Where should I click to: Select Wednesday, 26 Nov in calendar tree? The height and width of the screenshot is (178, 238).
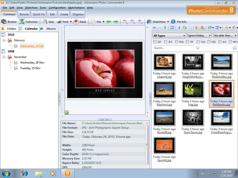click(32, 63)
